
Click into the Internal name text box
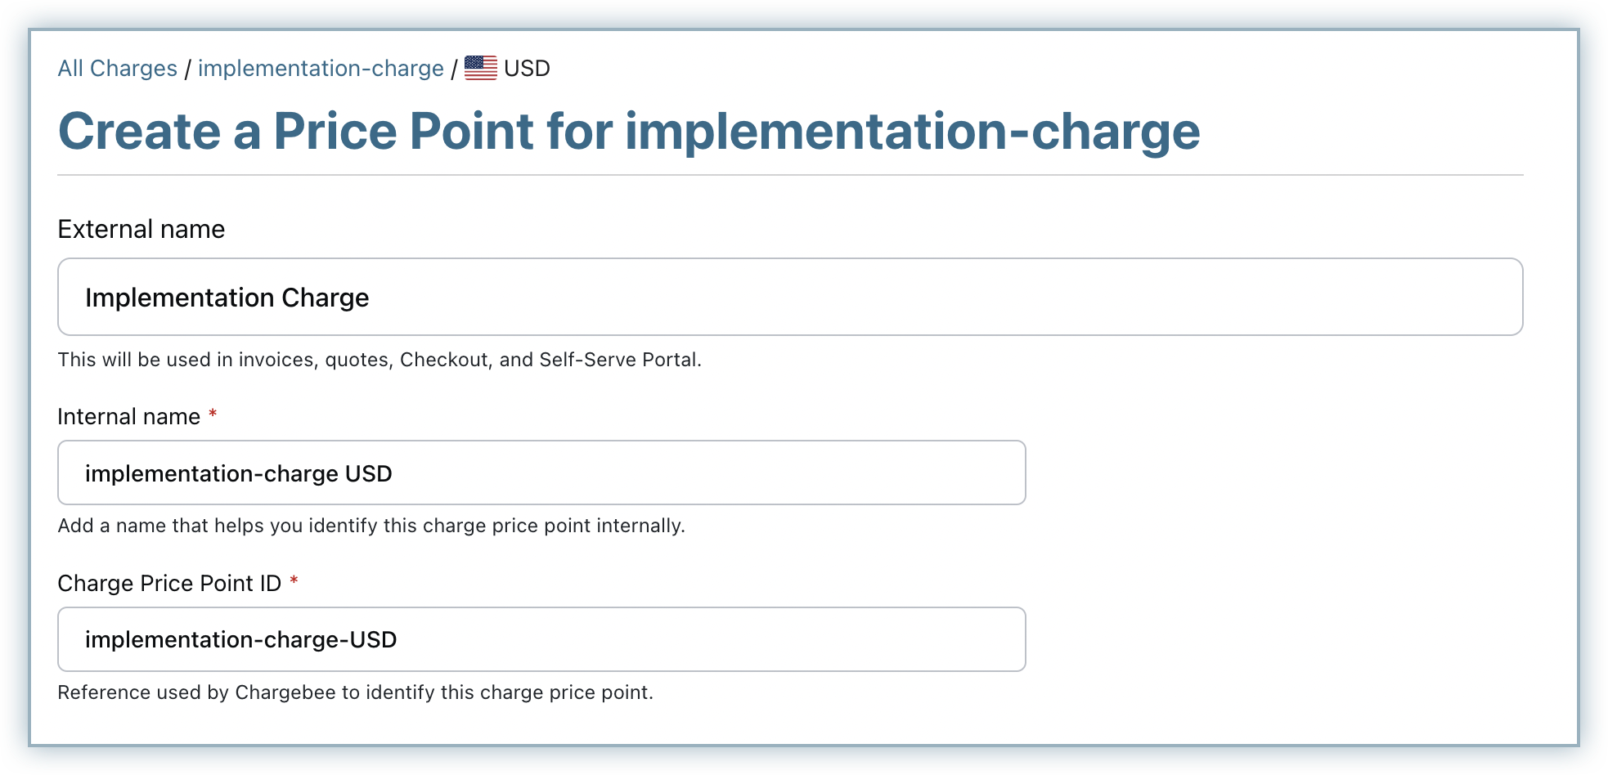click(541, 473)
